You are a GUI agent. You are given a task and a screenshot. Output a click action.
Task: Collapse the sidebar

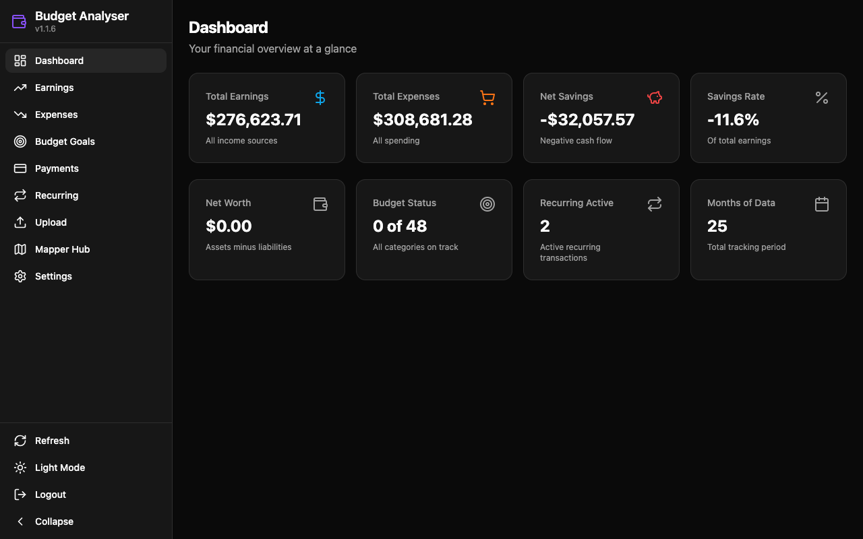pos(54,521)
